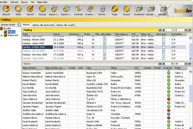193x129 pixels.
Task: Open the Zobrazit menu
Action: coord(14,2)
